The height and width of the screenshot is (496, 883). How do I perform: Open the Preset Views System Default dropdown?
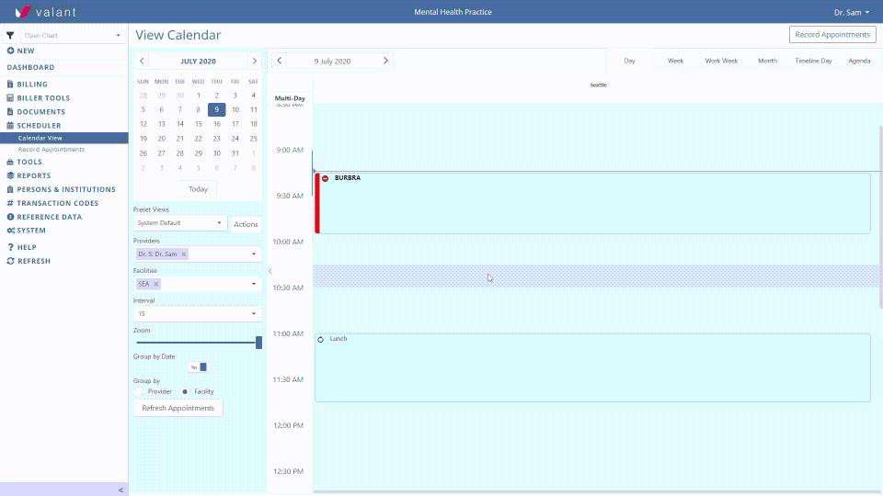pyautogui.click(x=179, y=223)
